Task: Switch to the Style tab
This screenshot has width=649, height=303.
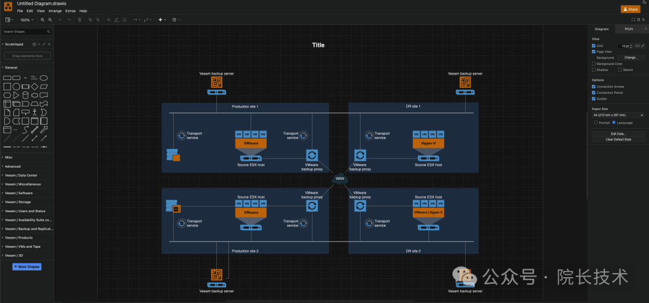Action: 629,29
